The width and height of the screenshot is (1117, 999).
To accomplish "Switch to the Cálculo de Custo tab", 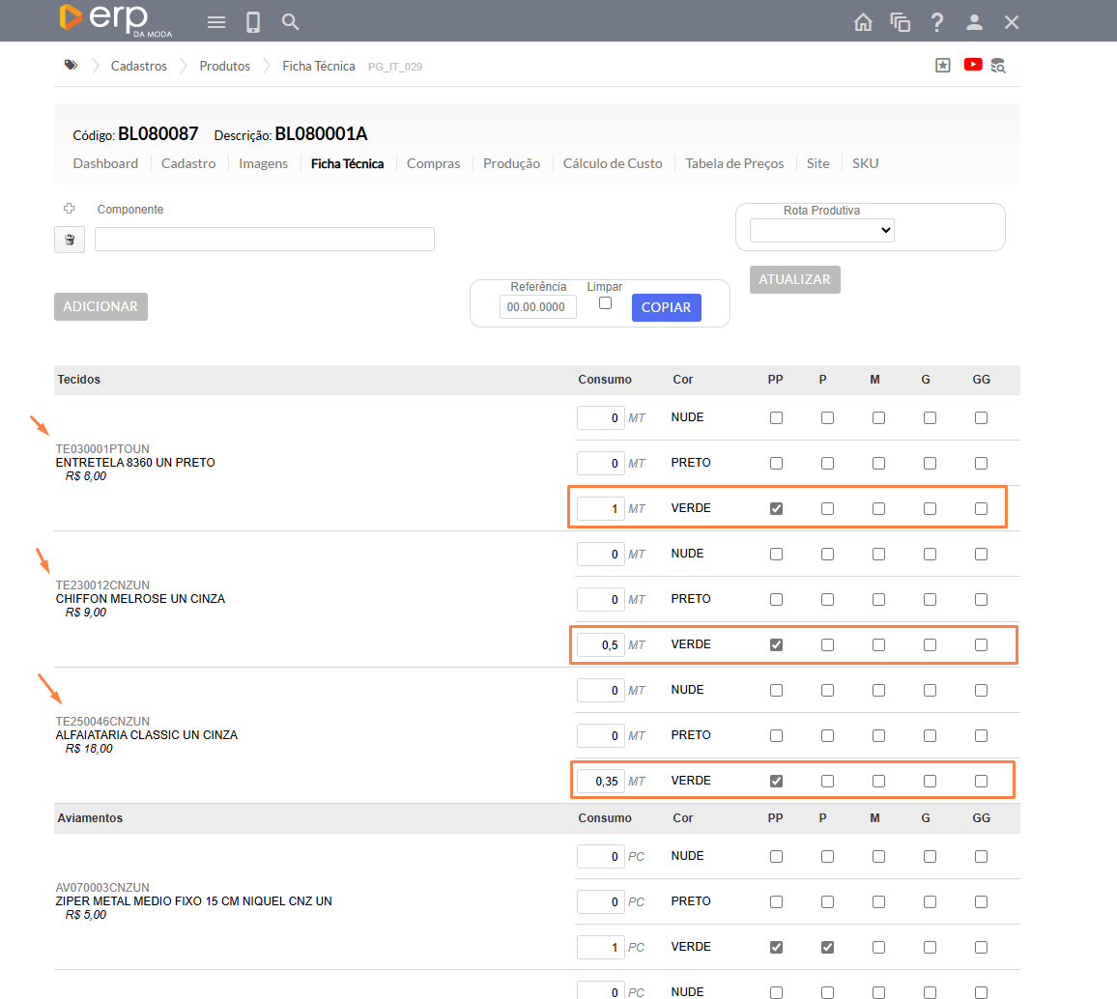I will tap(613, 163).
